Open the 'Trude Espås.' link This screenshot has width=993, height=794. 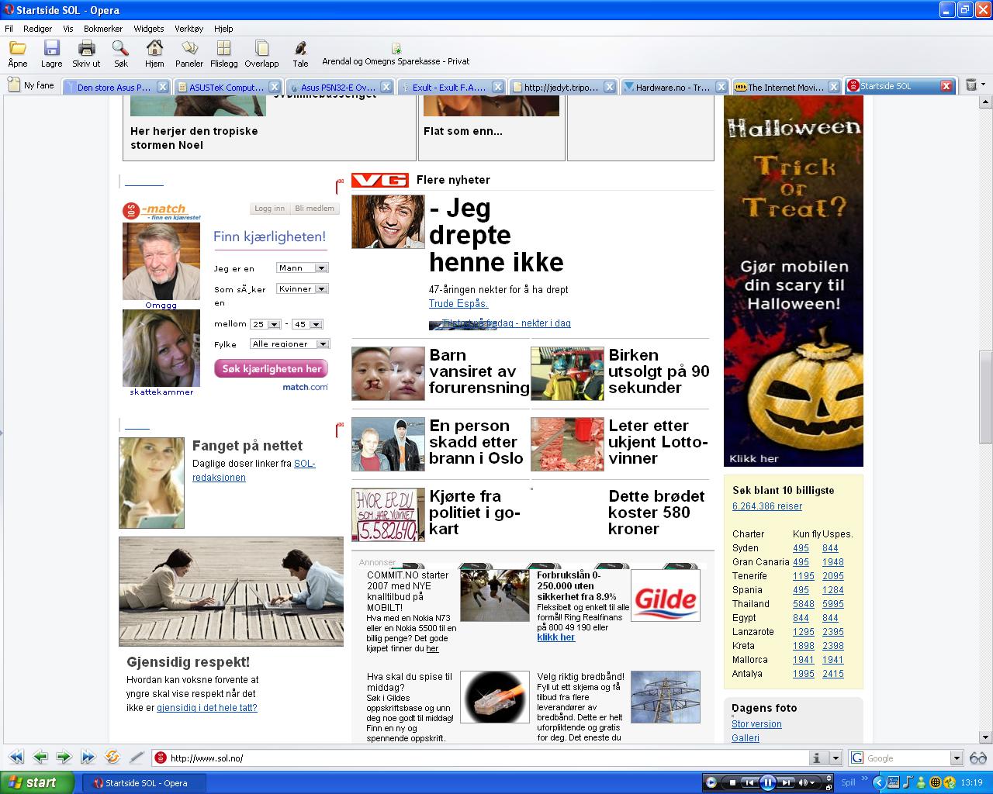458,303
